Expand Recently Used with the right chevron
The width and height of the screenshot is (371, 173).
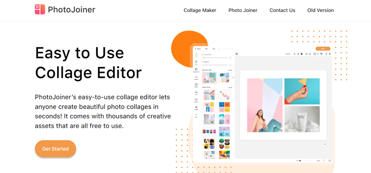pos(233,77)
